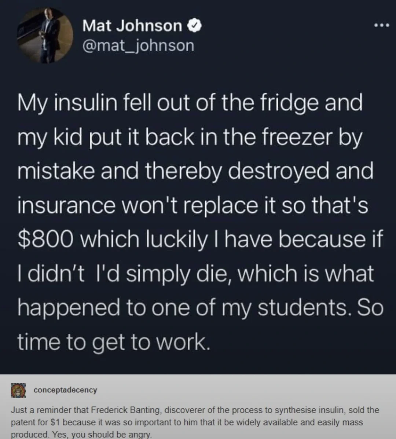
Task: Click the word "insurance" in the tweet
Action: pos(66,205)
